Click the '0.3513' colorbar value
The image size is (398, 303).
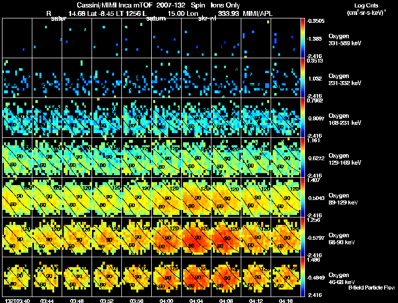pos(315,61)
